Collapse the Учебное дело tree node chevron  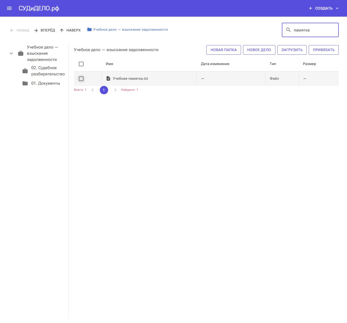(11, 53)
